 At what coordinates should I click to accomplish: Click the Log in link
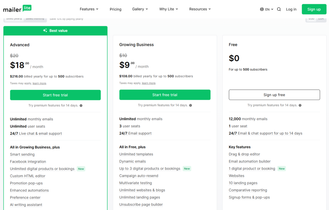[291, 9]
